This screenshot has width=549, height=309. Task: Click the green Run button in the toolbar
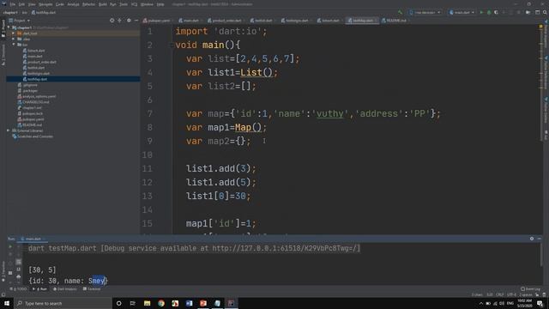pyautogui.click(x=481, y=12)
